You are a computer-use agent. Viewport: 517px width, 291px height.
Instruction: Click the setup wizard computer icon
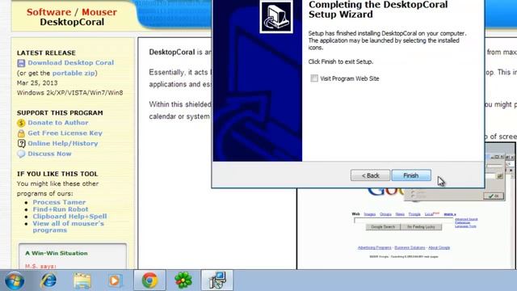click(x=276, y=16)
